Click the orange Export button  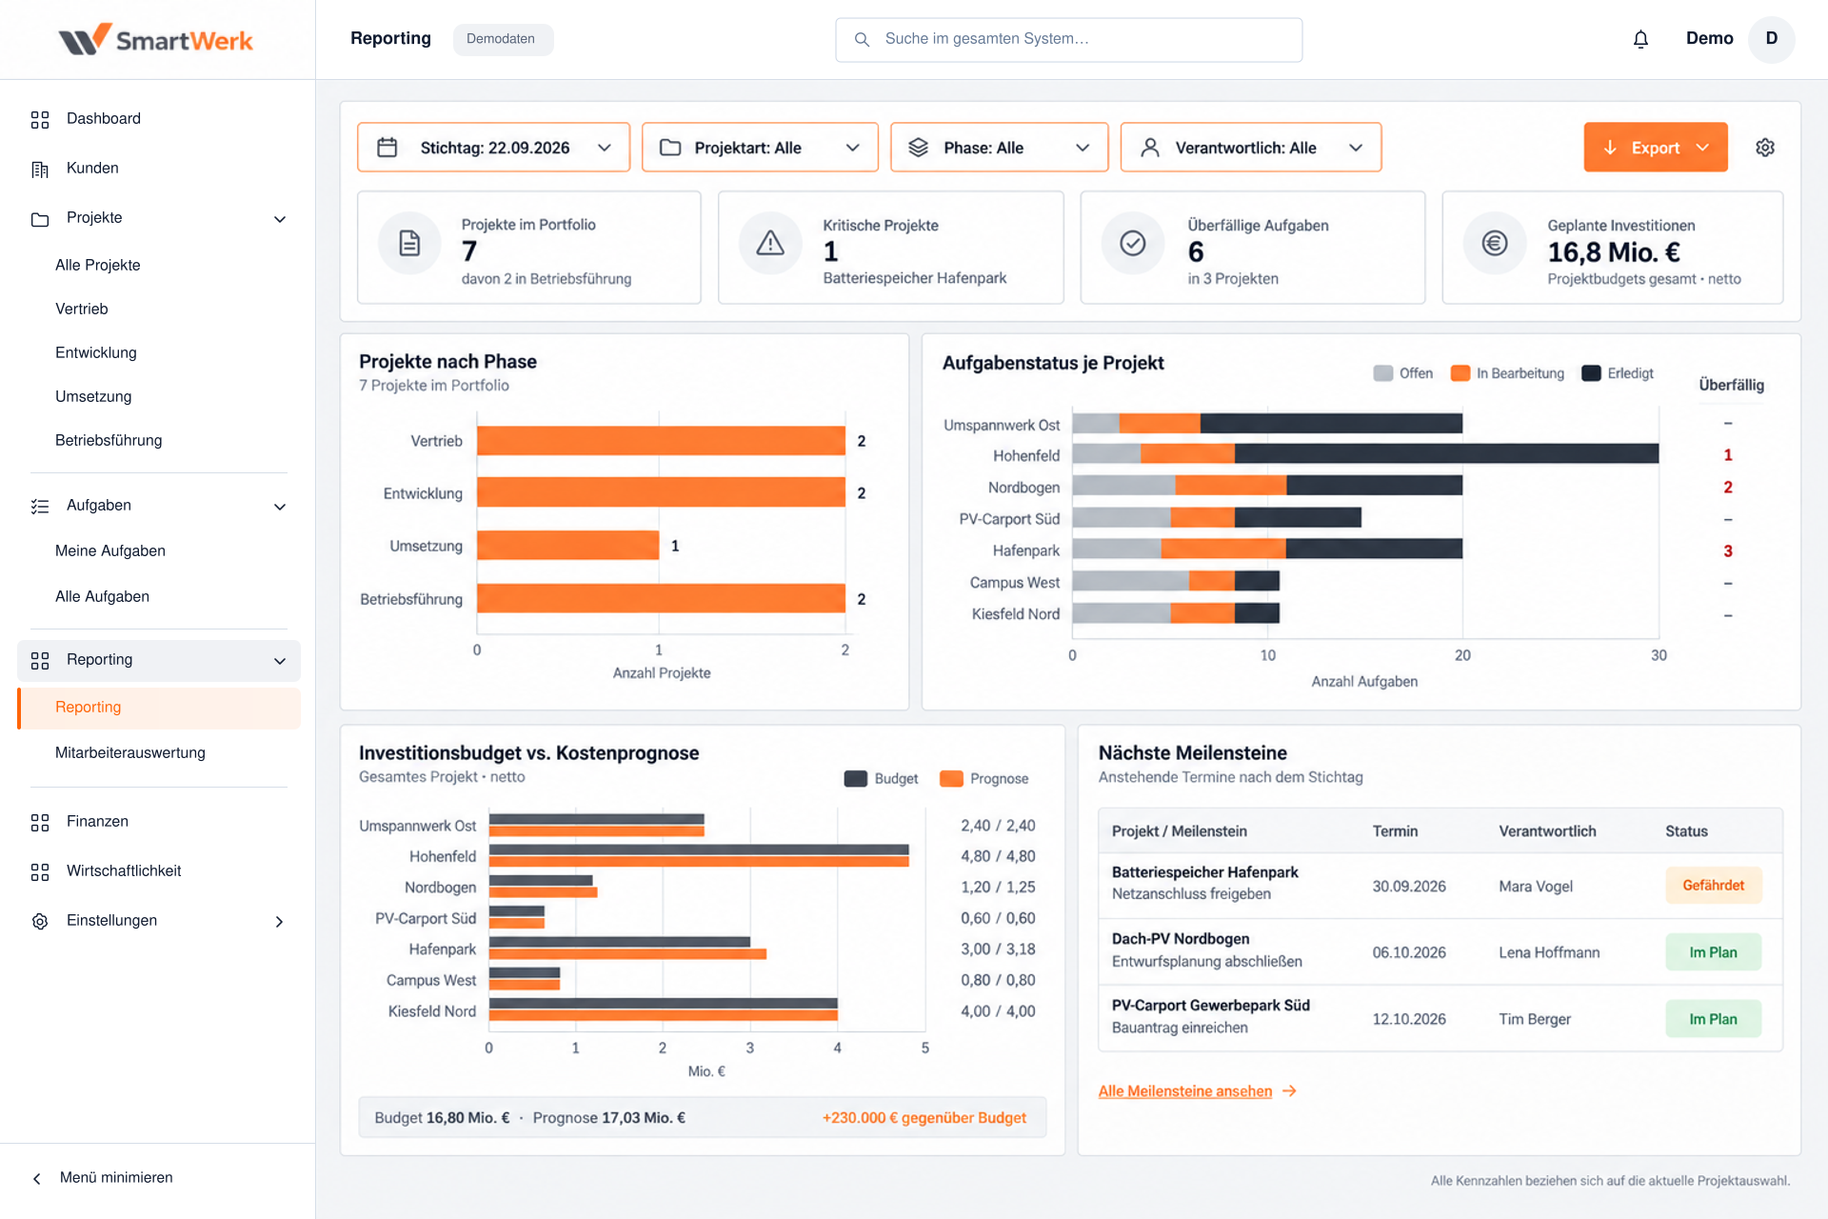(x=1656, y=148)
